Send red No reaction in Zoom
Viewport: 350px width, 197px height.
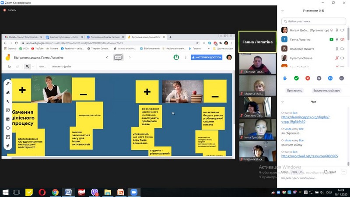[x=308, y=78]
